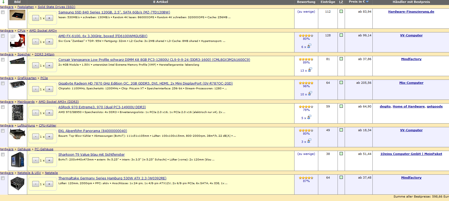The width and height of the screenshot is (449, 201).
Task: Increase quantity of Samsung SSD 840
Action: tap(49, 18)
